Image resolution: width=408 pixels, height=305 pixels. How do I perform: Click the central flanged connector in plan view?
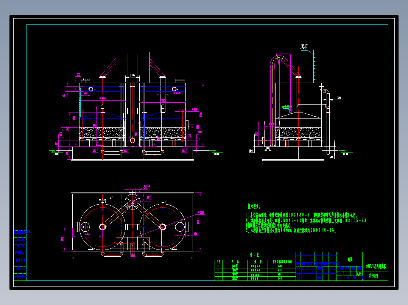(x=132, y=227)
